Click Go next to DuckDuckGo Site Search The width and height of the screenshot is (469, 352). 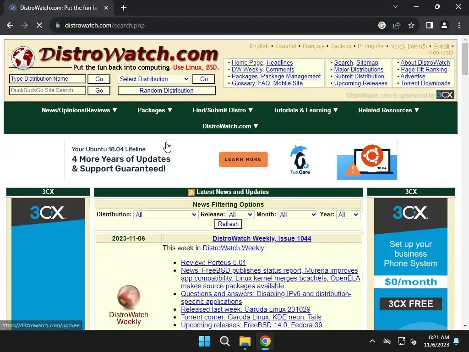(x=99, y=90)
